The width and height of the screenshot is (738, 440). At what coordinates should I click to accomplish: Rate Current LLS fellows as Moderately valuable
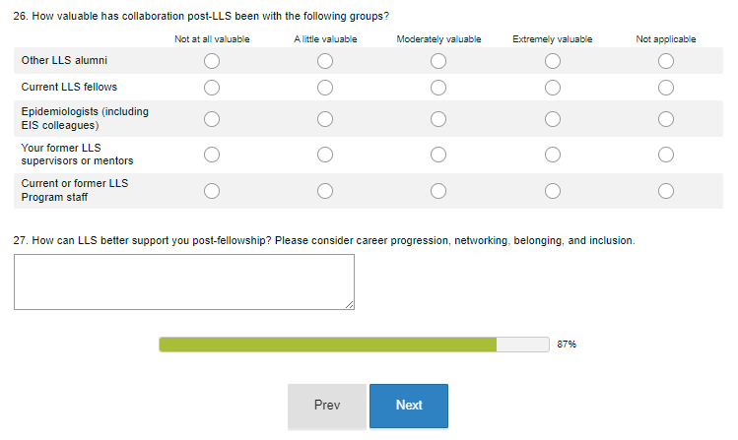438,88
